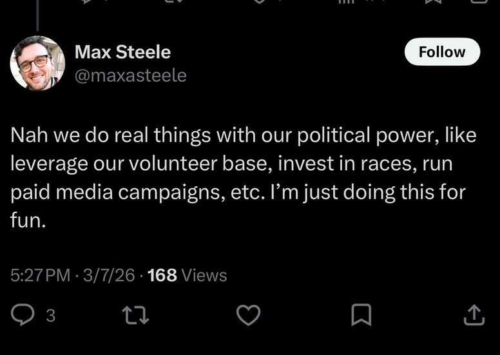Click the tweet text starting with Nah
Viewport: 500px width, 355px height.
(244, 177)
